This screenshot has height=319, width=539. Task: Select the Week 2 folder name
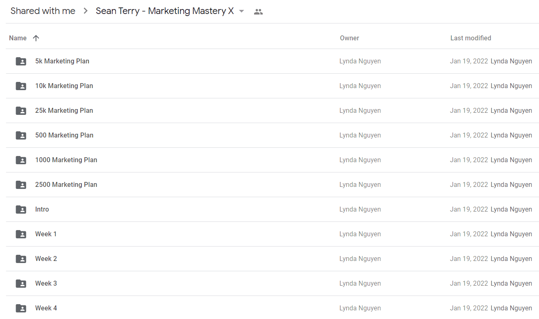46,258
